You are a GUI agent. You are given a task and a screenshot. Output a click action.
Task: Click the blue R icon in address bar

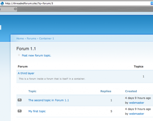pyautogui.click(x=152, y=3)
